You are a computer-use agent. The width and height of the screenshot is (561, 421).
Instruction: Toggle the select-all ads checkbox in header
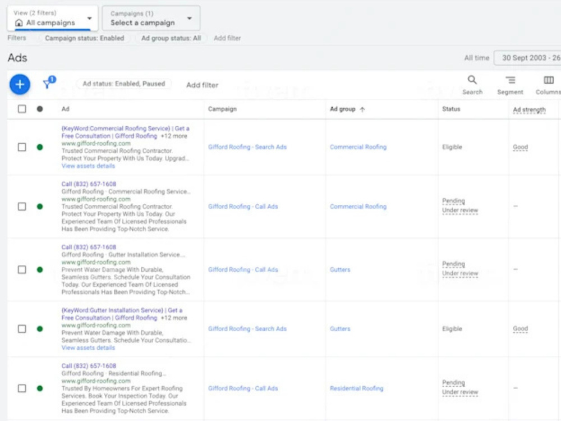pos(22,109)
